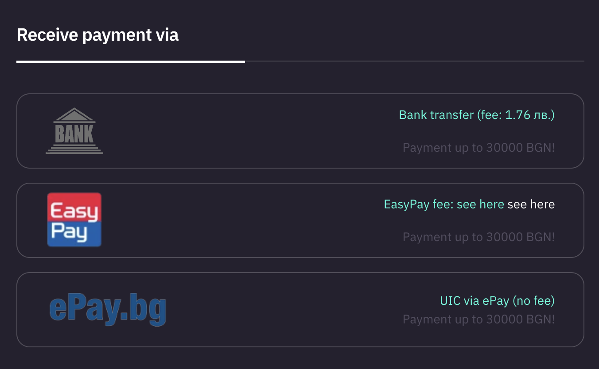
Task: Click the payment limit text under Bank transfer
Action: click(478, 147)
